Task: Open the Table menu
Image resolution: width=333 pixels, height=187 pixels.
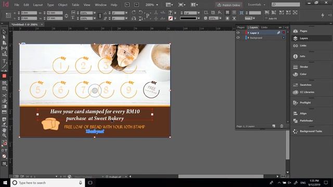Action: click(x=75, y=5)
